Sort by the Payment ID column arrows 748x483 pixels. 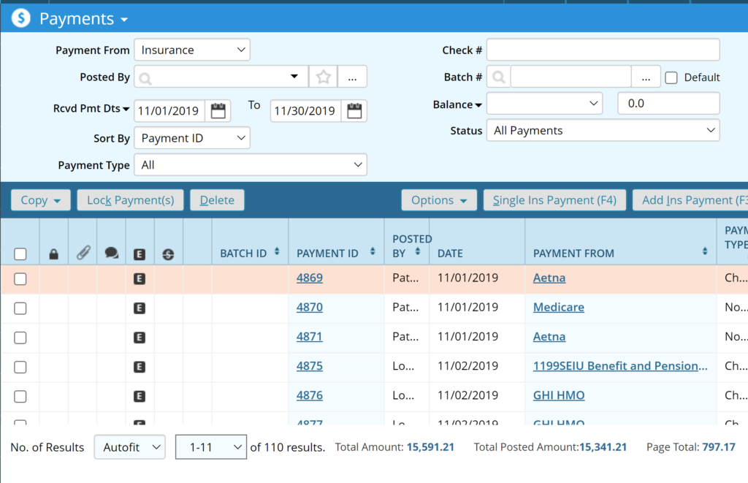click(373, 252)
